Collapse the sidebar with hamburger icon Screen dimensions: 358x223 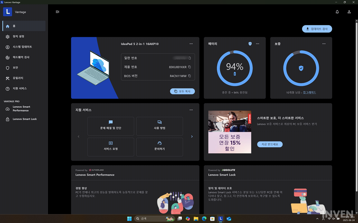[58, 12]
